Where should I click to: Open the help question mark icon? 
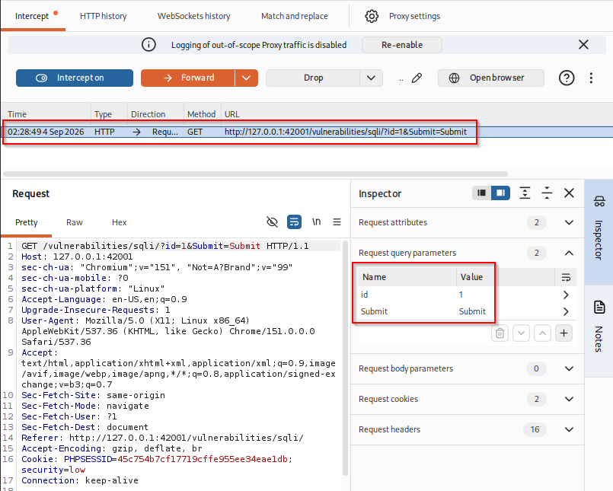click(567, 78)
